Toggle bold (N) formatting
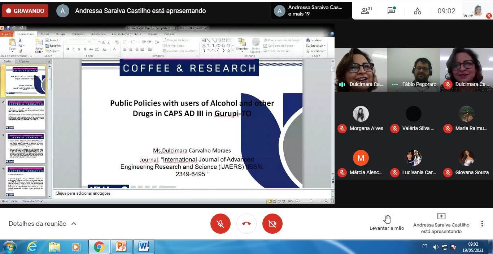Screen dimensions: 493x254 pyautogui.click(x=67, y=49)
